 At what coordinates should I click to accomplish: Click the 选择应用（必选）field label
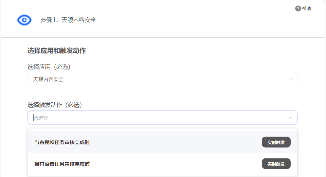49,66
